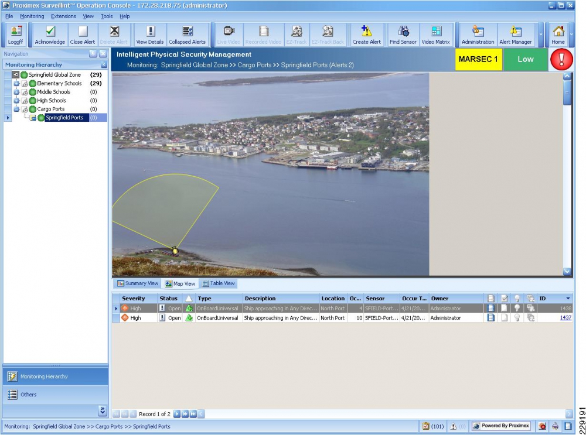Open the Monitoring menu

[32, 16]
